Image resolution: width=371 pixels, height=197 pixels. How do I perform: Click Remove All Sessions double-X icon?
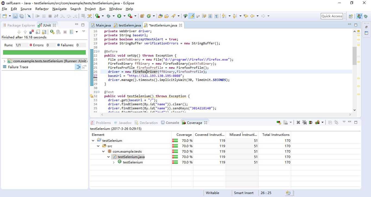[304, 122]
